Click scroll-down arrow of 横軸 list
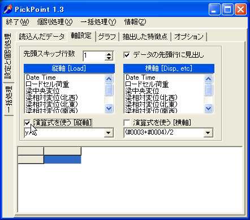The height and width of the screenshot is (220, 250). pyautogui.click(x=208, y=109)
